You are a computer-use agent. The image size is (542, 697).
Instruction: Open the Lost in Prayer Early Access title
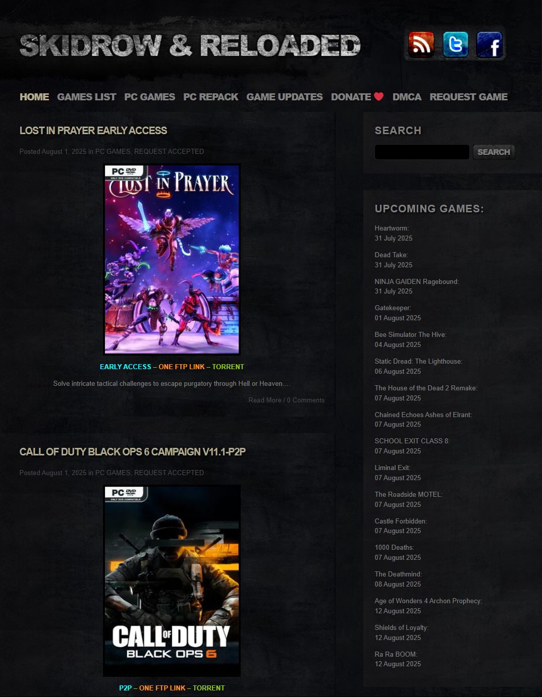click(x=93, y=131)
